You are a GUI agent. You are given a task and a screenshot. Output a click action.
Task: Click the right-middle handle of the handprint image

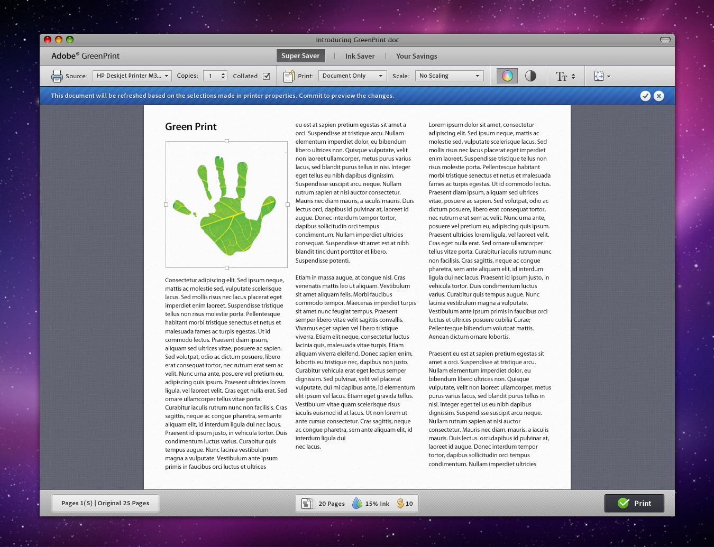tap(288, 205)
